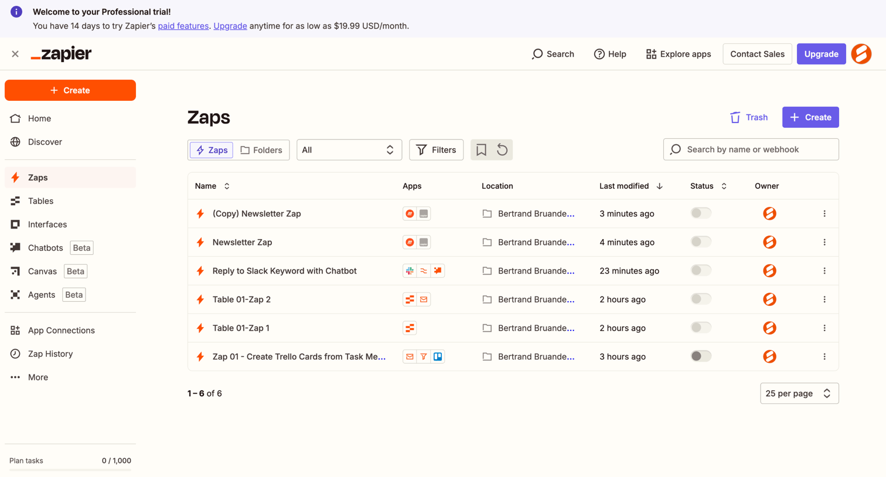The image size is (886, 477).
Task: Click the Zapier logo
Action: [x=61, y=54]
